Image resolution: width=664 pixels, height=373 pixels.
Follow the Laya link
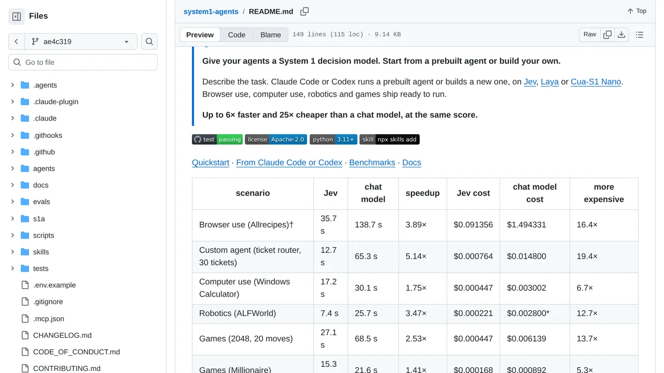click(x=550, y=82)
